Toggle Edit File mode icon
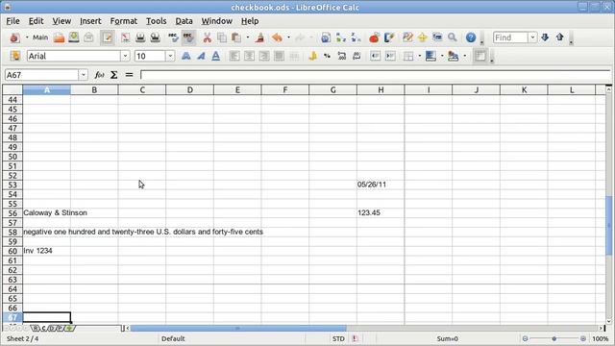Image resolution: width=615 pixels, height=346 pixels. coord(107,37)
